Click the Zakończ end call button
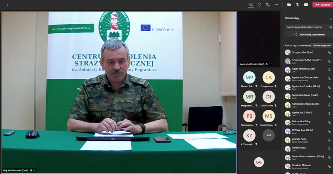 click(322, 5)
